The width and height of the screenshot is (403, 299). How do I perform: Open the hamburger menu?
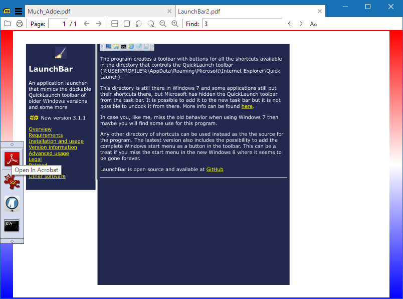pyautogui.click(x=19, y=11)
